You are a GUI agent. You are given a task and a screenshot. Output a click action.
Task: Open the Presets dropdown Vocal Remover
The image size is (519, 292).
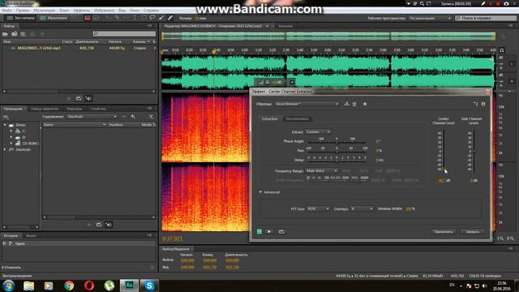pyautogui.click(x=307, y=104)
